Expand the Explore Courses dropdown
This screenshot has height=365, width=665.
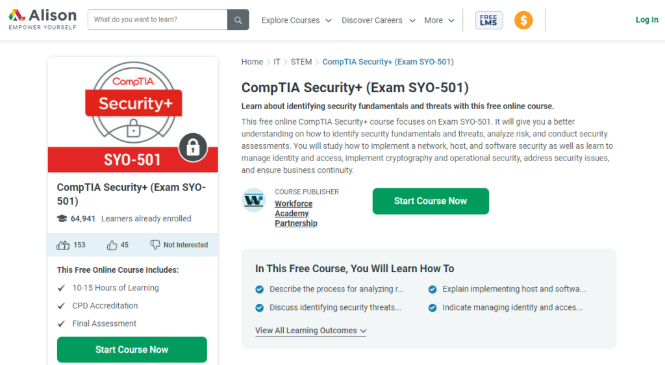click(x=296, y=20)
